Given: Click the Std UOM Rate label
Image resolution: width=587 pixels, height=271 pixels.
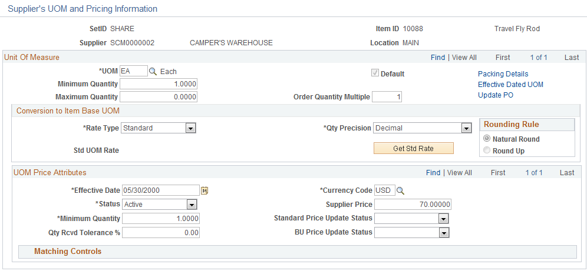Looking at the screenshot, I should tap(96, 150).
